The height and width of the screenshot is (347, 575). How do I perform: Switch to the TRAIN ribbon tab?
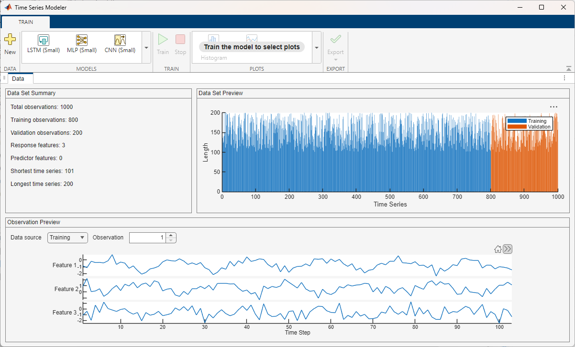point(25,22)
